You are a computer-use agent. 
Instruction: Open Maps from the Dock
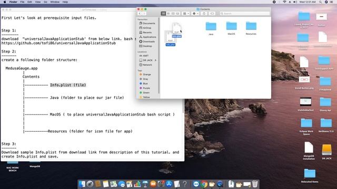coord(114,184)
